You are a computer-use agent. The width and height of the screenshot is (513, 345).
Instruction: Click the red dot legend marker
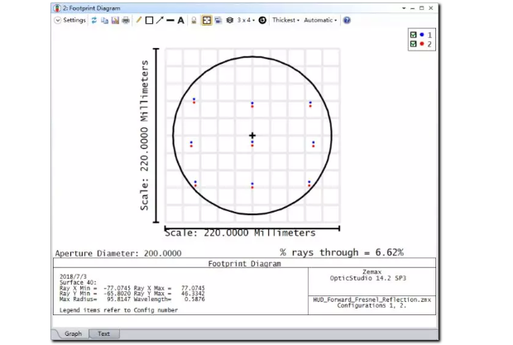(422, 44)
